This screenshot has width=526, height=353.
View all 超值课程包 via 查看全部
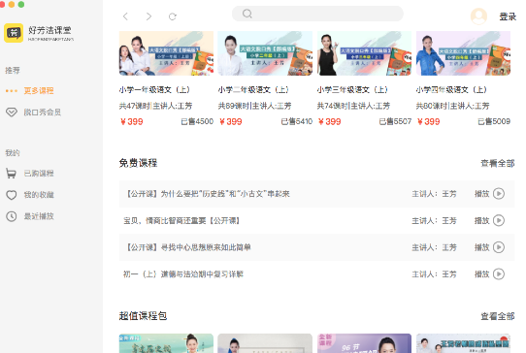pos(498,316)
